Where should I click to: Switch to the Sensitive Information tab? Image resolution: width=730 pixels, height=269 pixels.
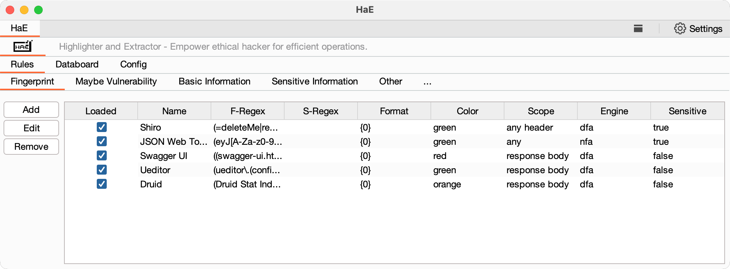coord(314,82)
